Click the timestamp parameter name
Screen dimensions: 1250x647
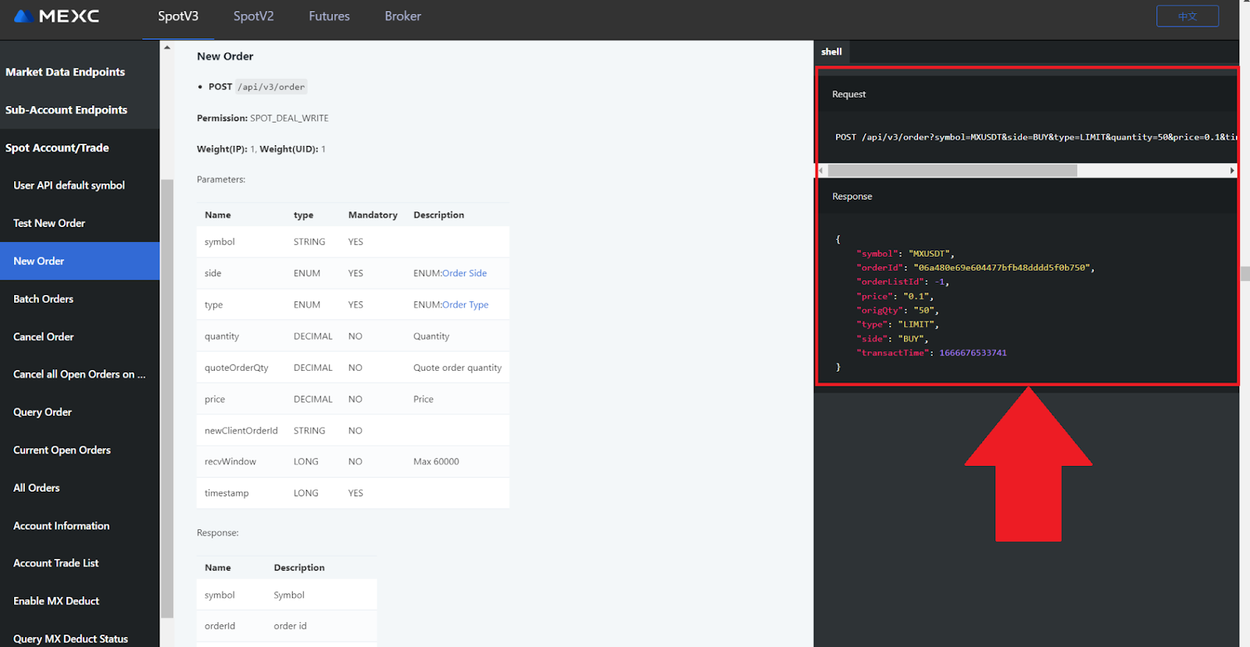[227, 493]
